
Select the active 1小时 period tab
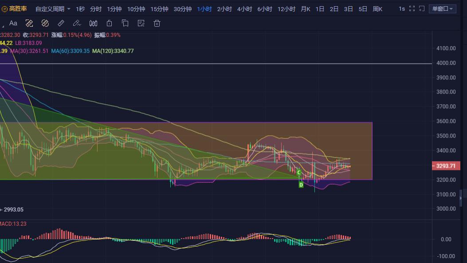[204, 9]
